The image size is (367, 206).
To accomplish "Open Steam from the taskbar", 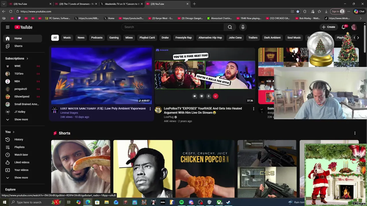I will [x=228, y=202].
